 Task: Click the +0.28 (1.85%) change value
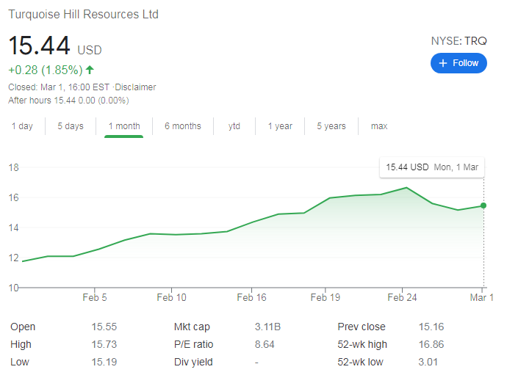pyautogui.click(x=46, y=70)
